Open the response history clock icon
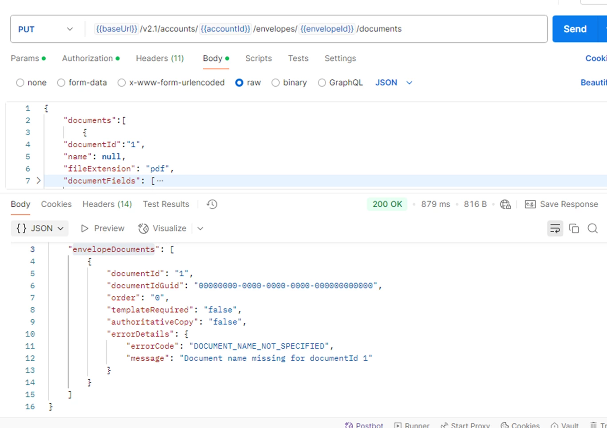This screenshot has width=607, height=428. point(212,204)
